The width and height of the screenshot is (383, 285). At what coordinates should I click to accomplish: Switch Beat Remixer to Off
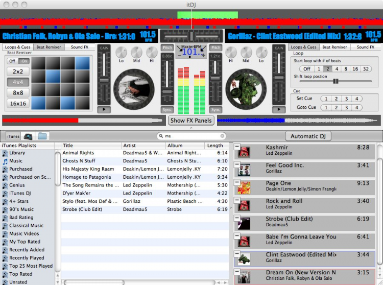pyautogui.click(x=12, y=61)
